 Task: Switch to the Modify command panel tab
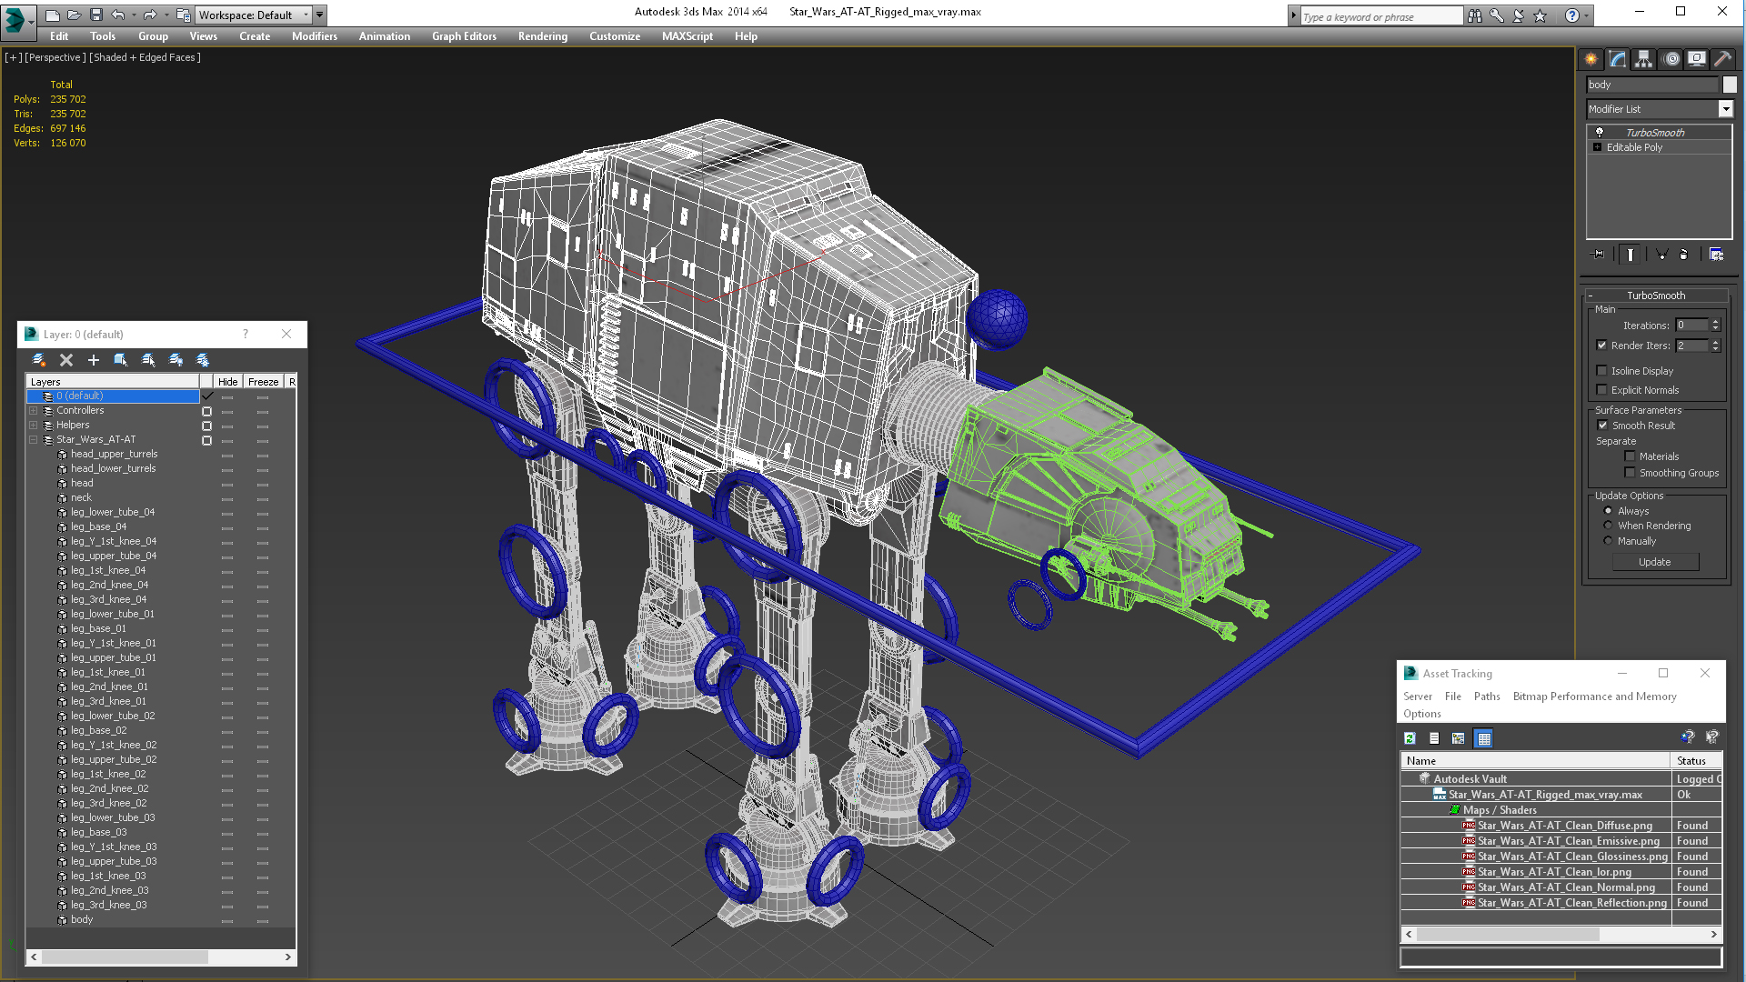(1618, 59)
